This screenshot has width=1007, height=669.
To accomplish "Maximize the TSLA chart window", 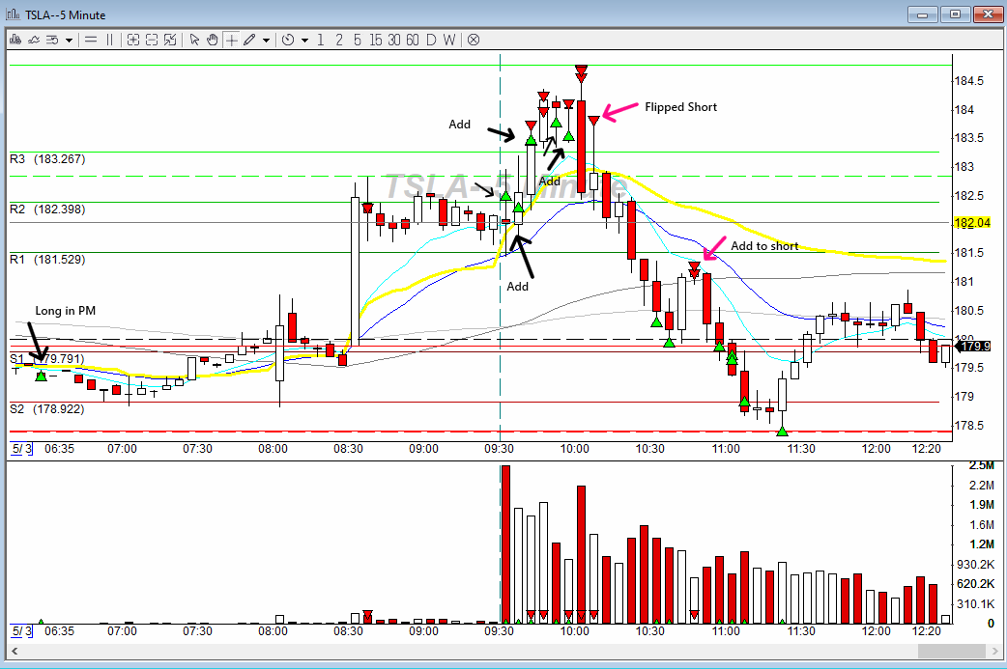I will (956, 14).
